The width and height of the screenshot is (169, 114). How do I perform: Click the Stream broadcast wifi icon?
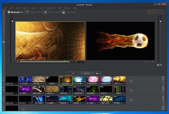(x=27, y=12)
